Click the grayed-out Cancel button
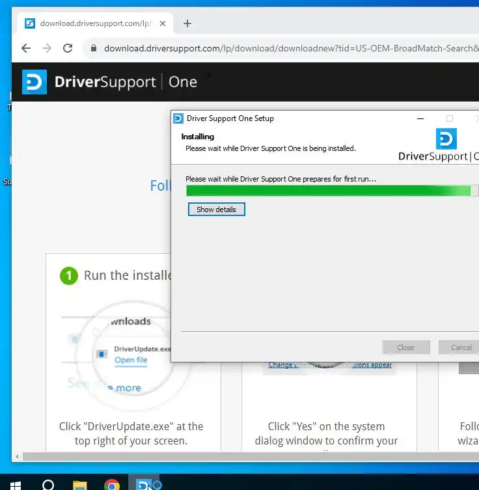This screenshot has width=479, height=490. point(459,347)
